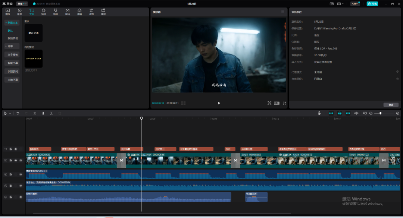
Task: Select the 第二十三天 text clip
Action: 100,149
